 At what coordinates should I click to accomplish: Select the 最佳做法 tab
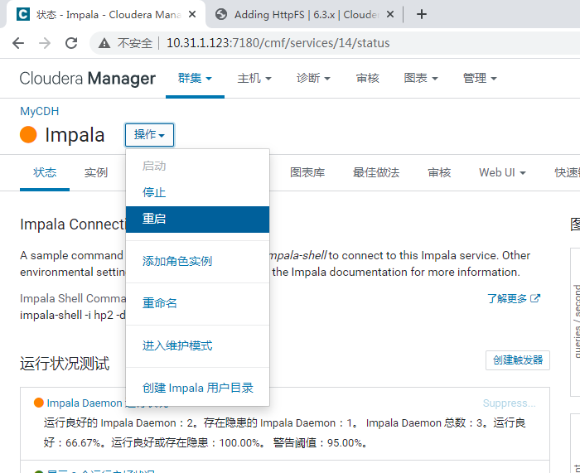(376, 172)
